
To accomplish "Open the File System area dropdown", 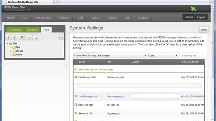I will click(x=145, y=55).
